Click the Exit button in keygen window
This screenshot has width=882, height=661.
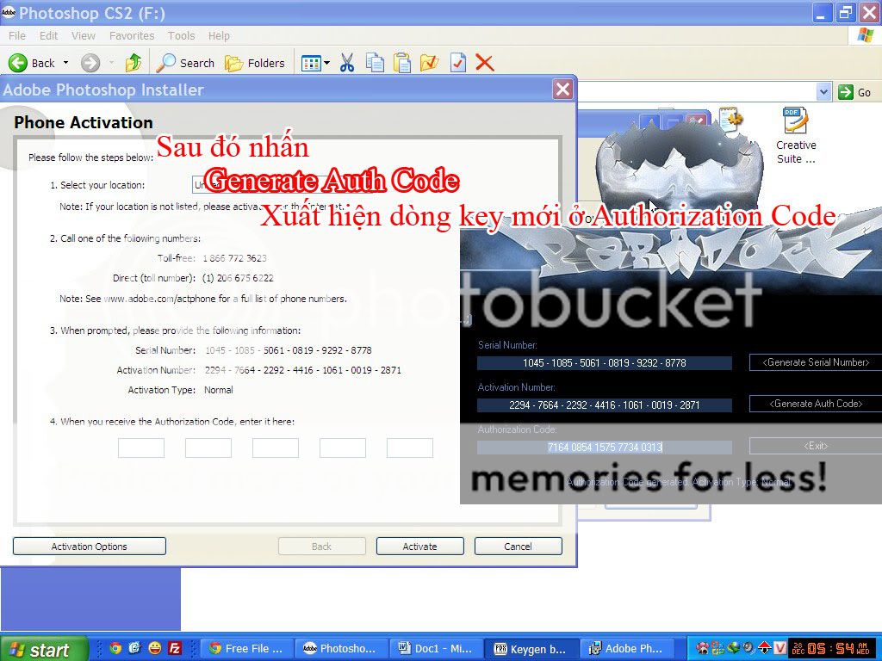point(816,446)
